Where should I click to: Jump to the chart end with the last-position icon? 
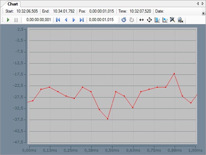point(82,20)
